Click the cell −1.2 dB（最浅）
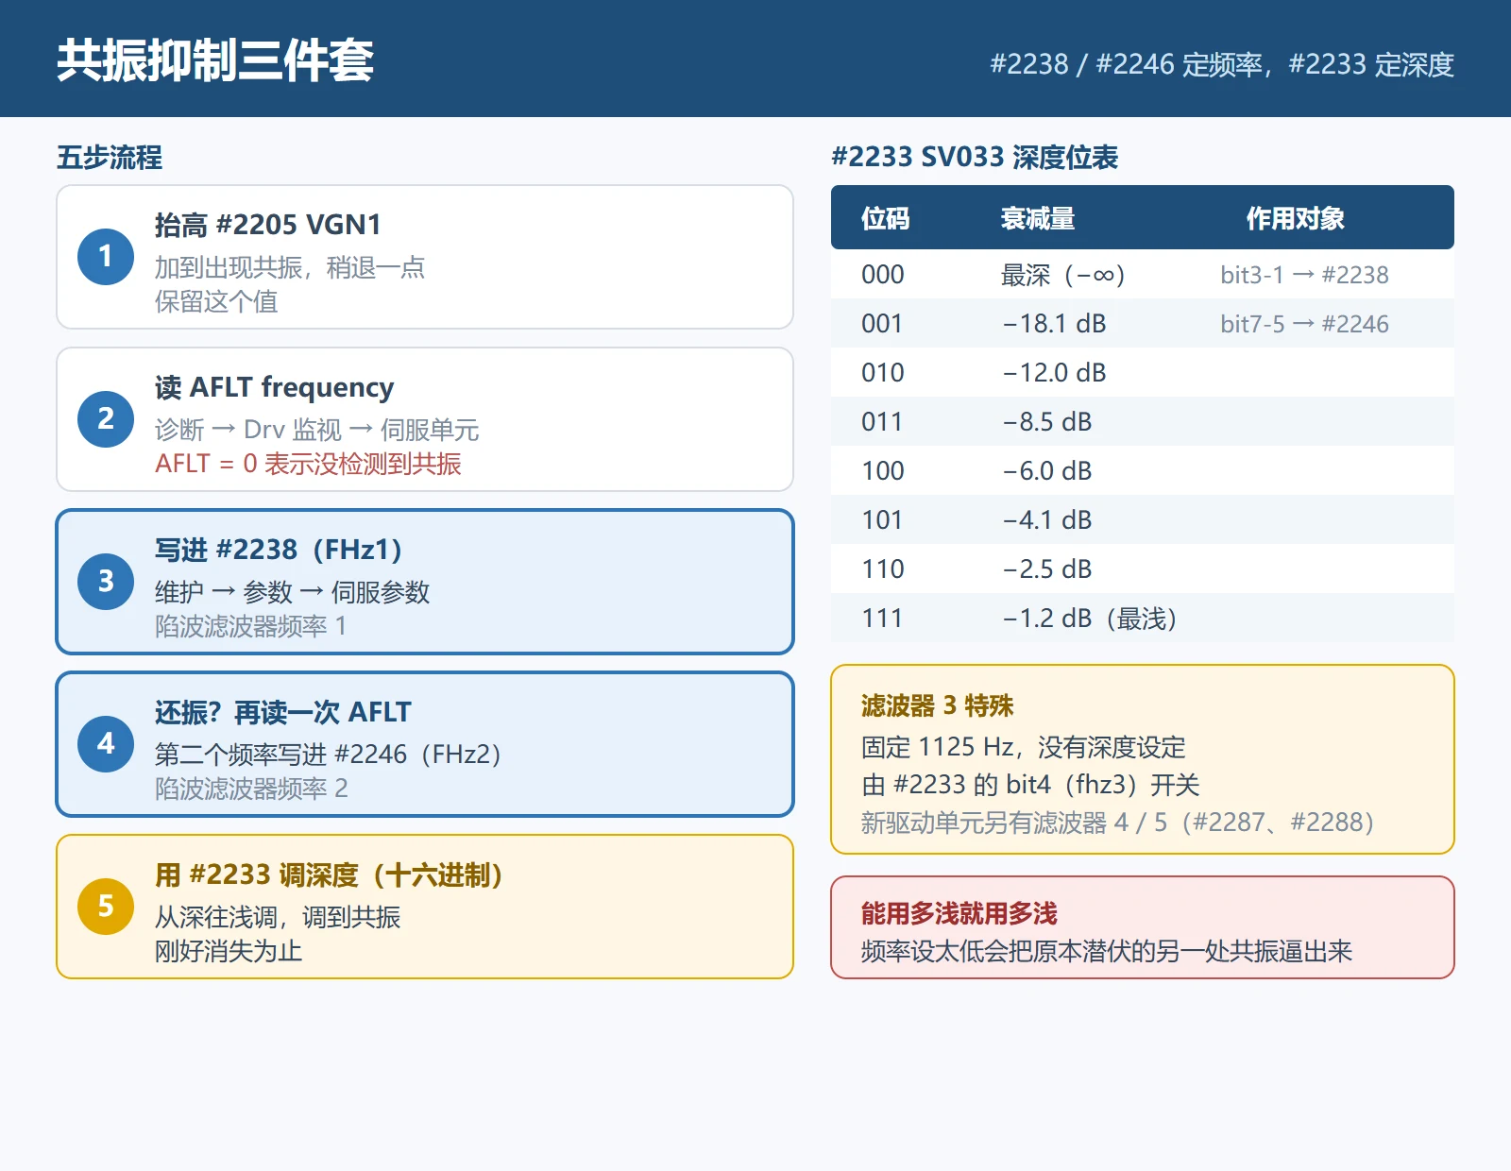Screen dimensions: 1511x1171 point(1090,619)
